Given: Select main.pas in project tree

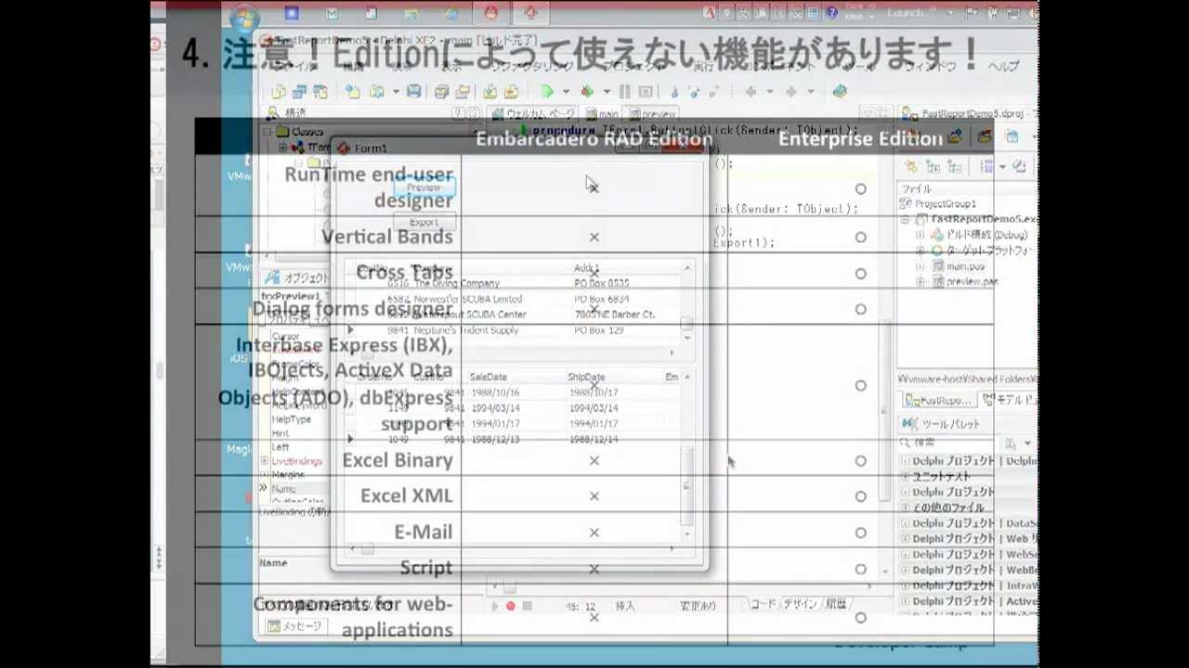Looking at the screenshot, I should (964, 266).
